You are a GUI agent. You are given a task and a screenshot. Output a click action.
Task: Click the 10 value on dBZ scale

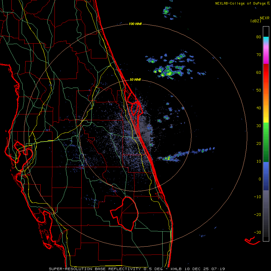259,161
